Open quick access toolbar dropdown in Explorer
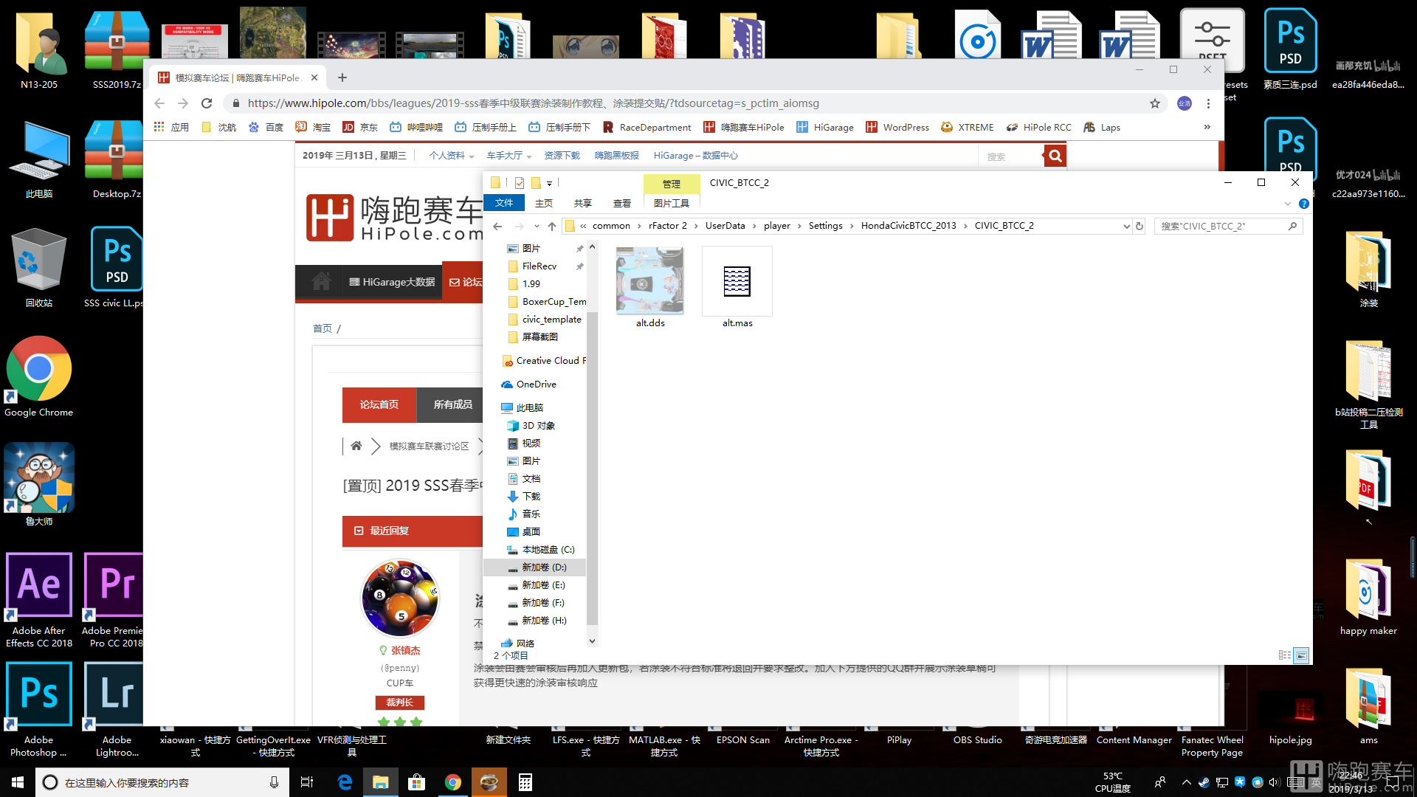Image resolution: width=1417 pixels, height=797 pixels. click(x=549, y=184)
